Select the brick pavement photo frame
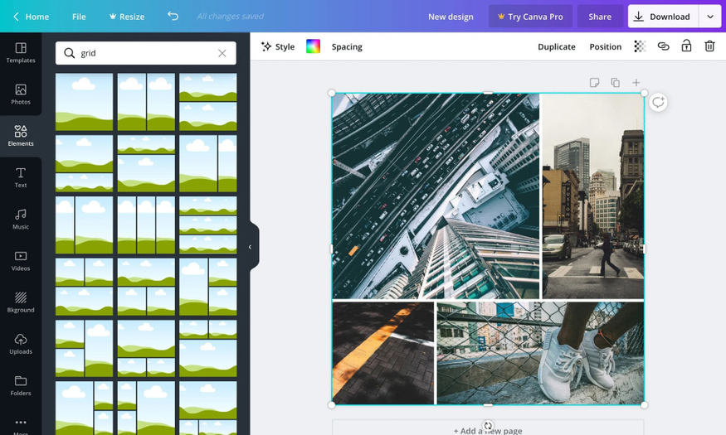Screen dimensions: 726x435 point(383,353)
